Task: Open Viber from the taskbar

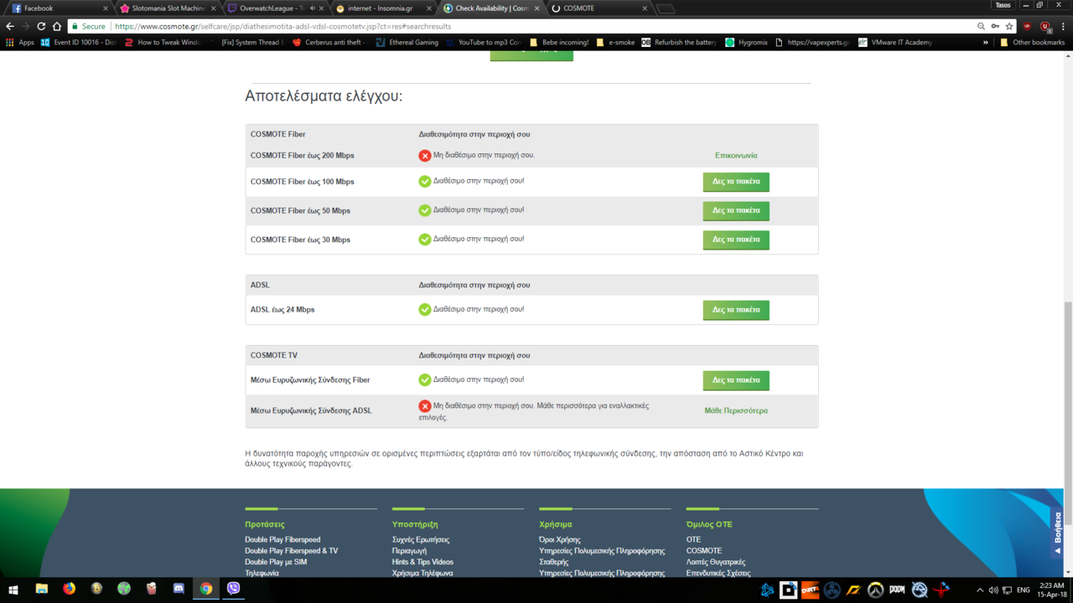Action: click(234, 590)
